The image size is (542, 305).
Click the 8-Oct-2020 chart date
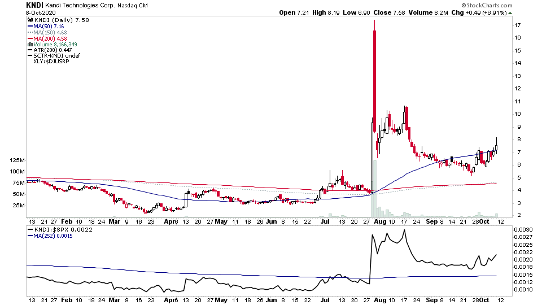point(41,13)
